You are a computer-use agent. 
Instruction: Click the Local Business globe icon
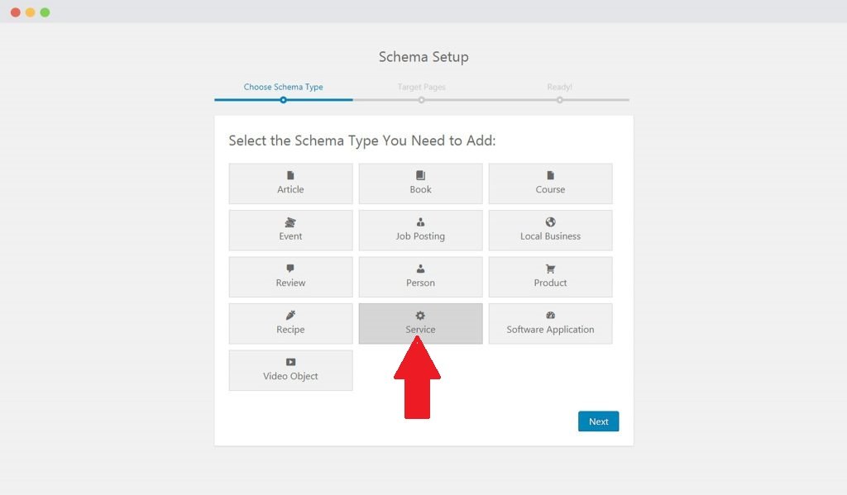(x=550, y=222)
